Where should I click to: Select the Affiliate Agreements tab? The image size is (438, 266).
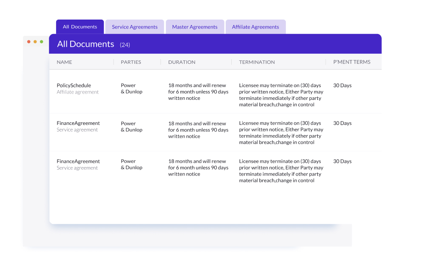[255, 27]
